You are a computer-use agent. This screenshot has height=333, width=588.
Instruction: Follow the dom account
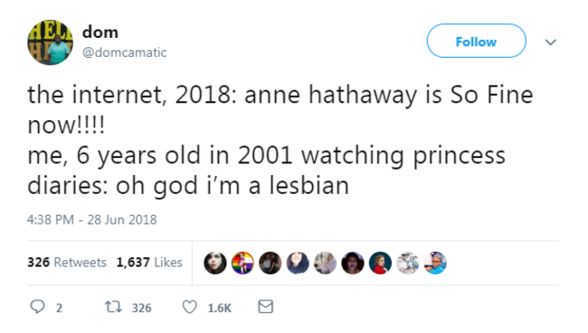[476, 41]
